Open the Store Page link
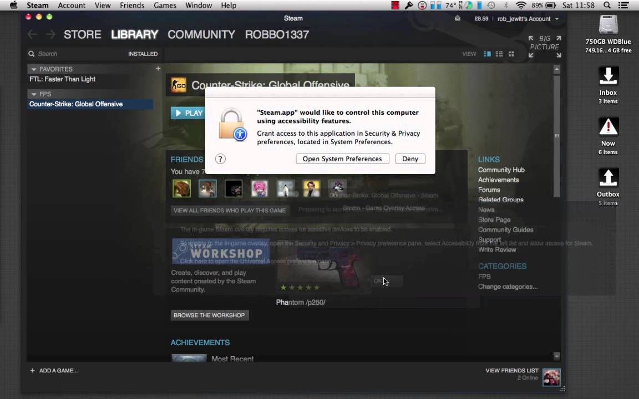The height and width of the screenshot is (399, 639). pos(494,219)
